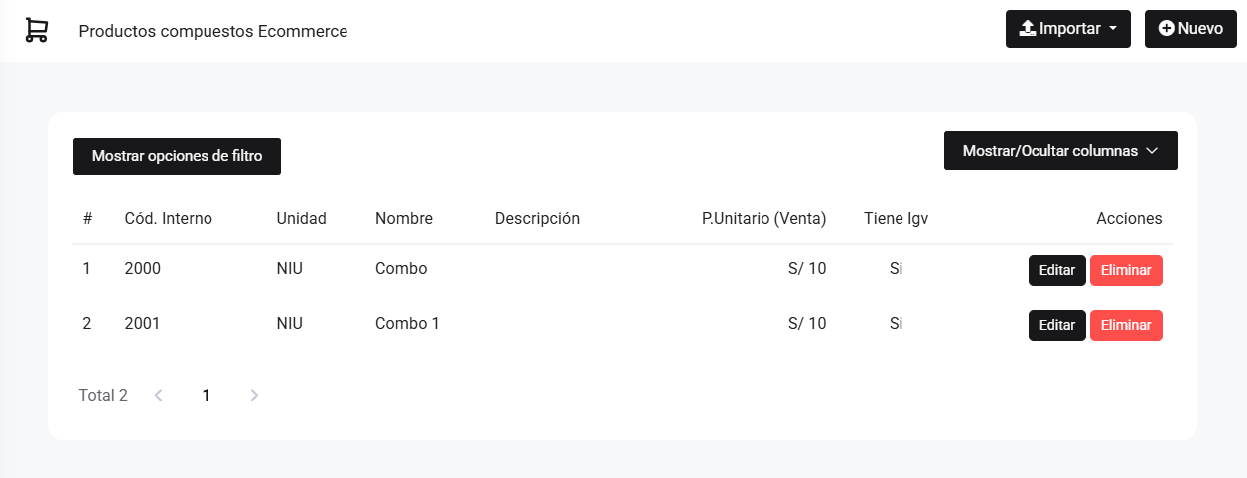Edit the Combo 1 product
The height and width of the screenshot is (478, 1247).
pyautogui.click(x=1056, y=325)
